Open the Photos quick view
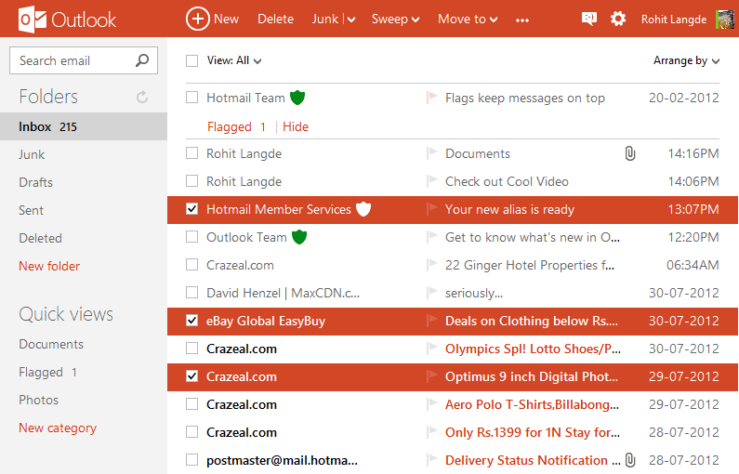 [39, 400]
